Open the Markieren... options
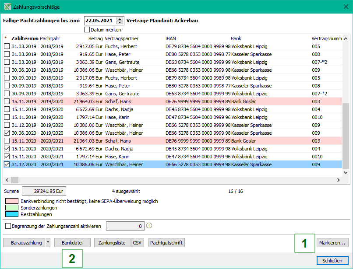The height and width of the screenshot is (269, 353). click(332, 242)
